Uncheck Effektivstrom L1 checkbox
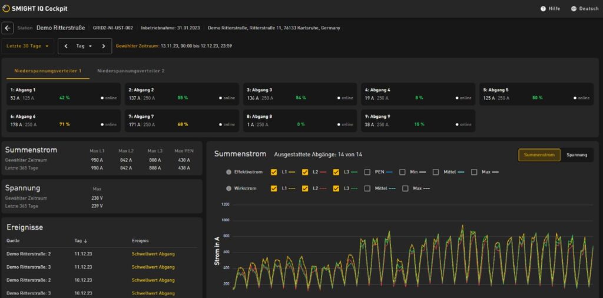This screenshot has height=298, width=603. click(273, 173)
